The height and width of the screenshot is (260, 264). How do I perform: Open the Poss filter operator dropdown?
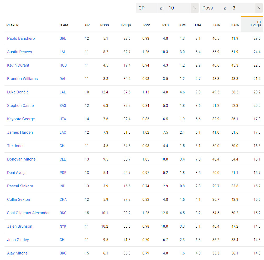point(225,8)
